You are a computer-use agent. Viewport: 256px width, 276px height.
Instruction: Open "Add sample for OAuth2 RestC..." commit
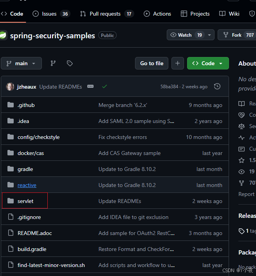click(137, 233)
